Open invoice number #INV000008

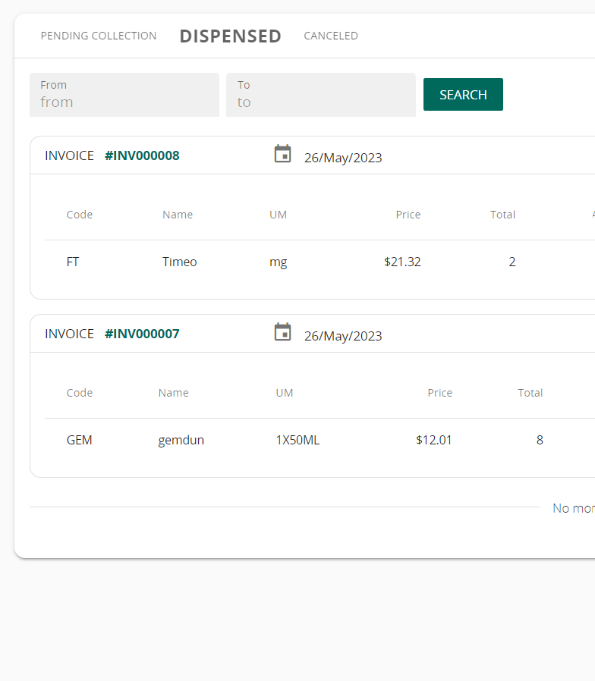pyautogui.click(x=142, y=155)
